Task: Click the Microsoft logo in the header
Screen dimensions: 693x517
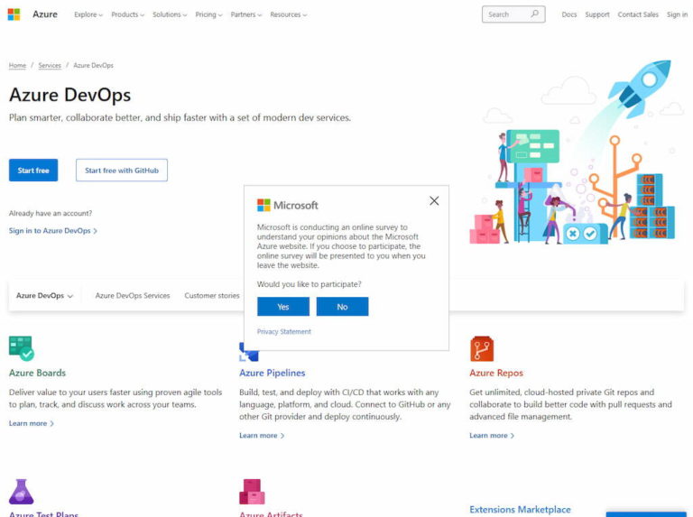Action: (x=14, y=14)
